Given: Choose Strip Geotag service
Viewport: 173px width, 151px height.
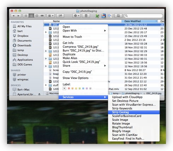Looking at the screenshot, I should point(134,112).
